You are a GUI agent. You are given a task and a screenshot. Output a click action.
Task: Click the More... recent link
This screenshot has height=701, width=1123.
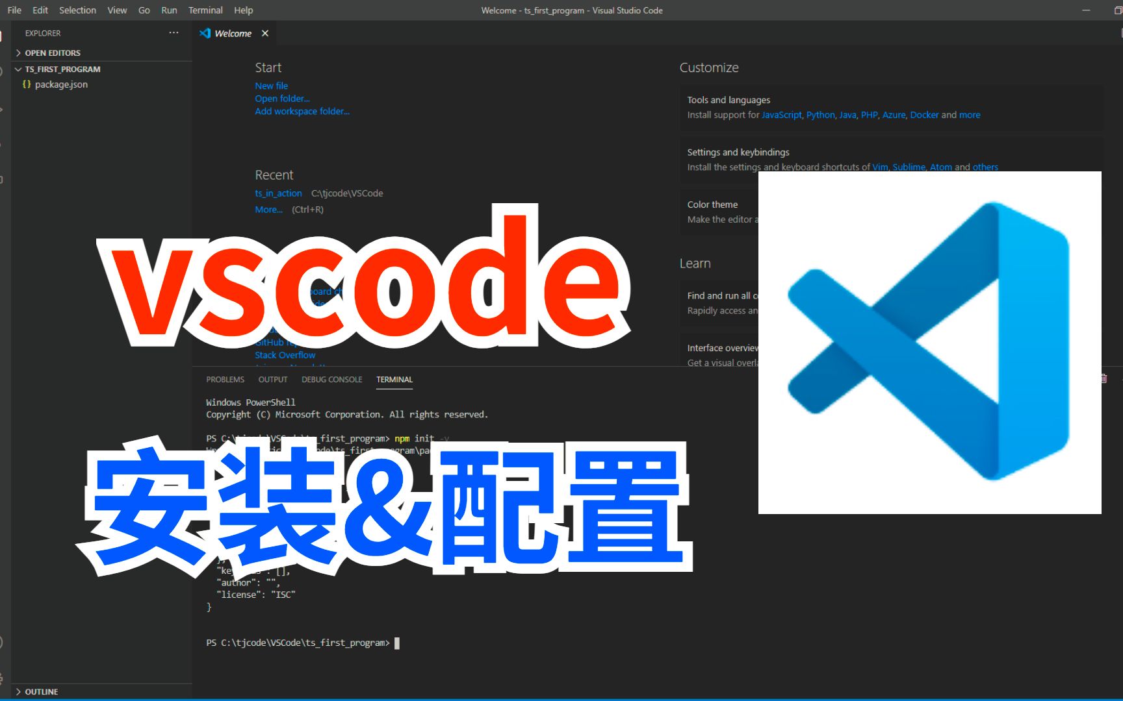[x=268, y=210]
